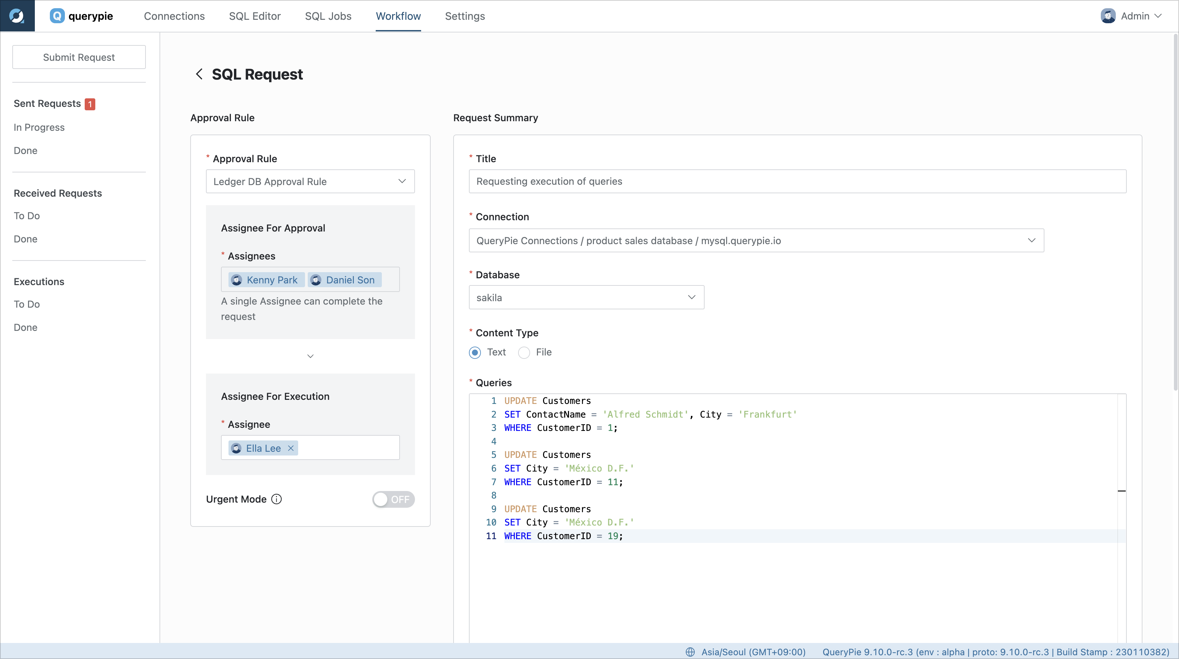Open the Approval Rule dropdown
Image resolution: width=1179 pixels, height=659 pixels.
(310, 182)
